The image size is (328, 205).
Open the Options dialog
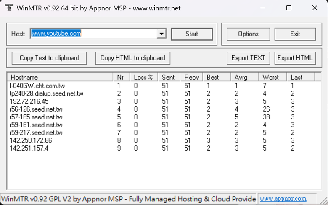(248, 34)
